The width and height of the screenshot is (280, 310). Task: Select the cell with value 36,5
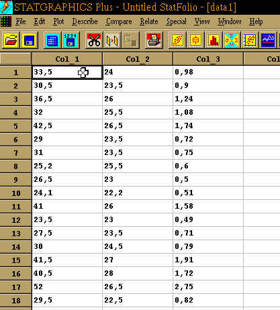click(67, 99)
